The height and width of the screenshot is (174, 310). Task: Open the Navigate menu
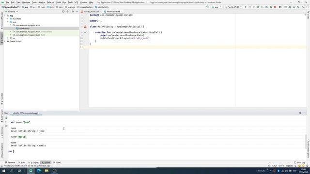click(26, 2)
